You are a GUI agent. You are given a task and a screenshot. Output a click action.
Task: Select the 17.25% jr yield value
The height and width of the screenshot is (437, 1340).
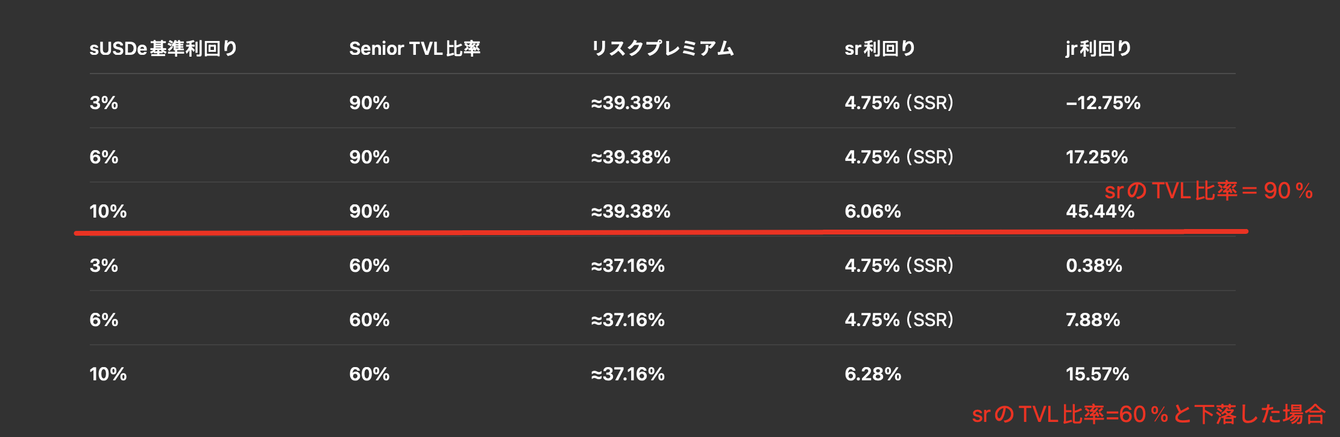point(1096,157)
